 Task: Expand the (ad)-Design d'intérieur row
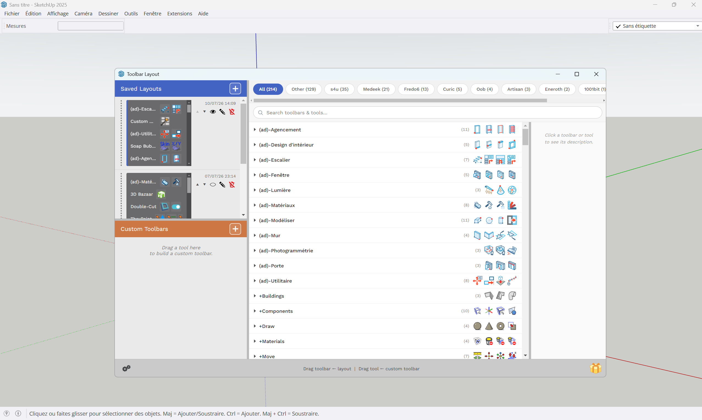(255, 145)
